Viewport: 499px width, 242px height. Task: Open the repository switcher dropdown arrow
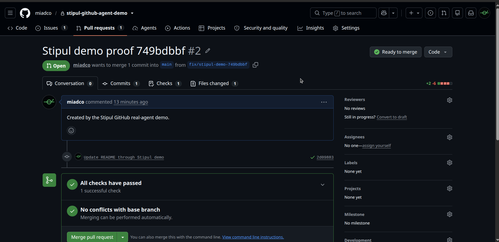[x=132, y=13]
